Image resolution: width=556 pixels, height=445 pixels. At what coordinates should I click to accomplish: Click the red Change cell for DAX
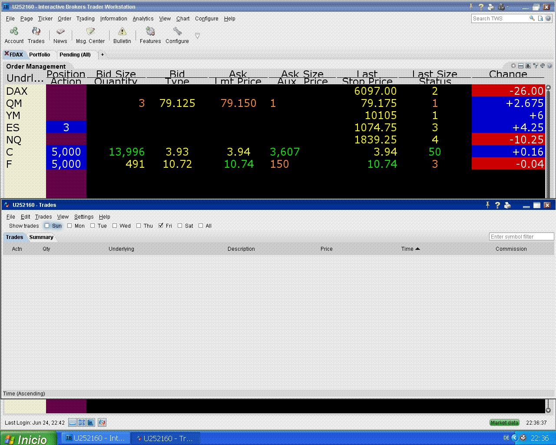click(x=508, y=91)
